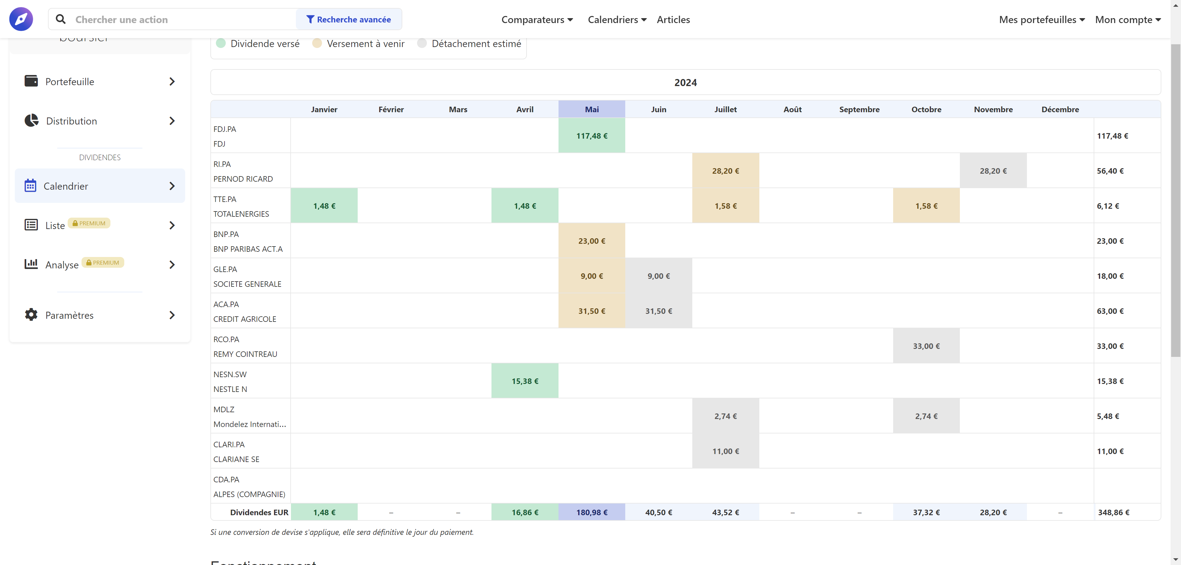The height and width of the screenshot is (565, 1181).
Task: Open the Calendriers dropdown menu
Action: coord(617,20)
